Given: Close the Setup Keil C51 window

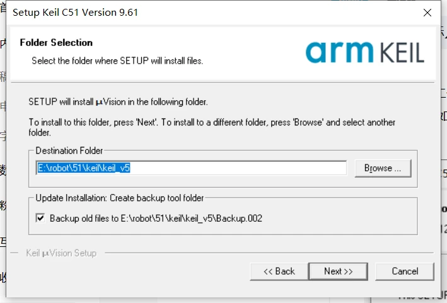Looking at the screenshot, I should 428,13.
